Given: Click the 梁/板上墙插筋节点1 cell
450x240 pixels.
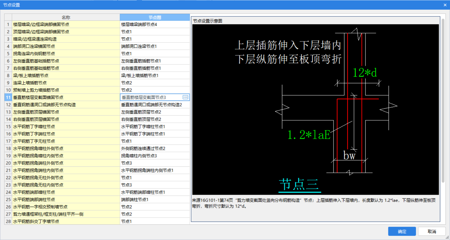Looking at the screenshot, I should 155,76.
